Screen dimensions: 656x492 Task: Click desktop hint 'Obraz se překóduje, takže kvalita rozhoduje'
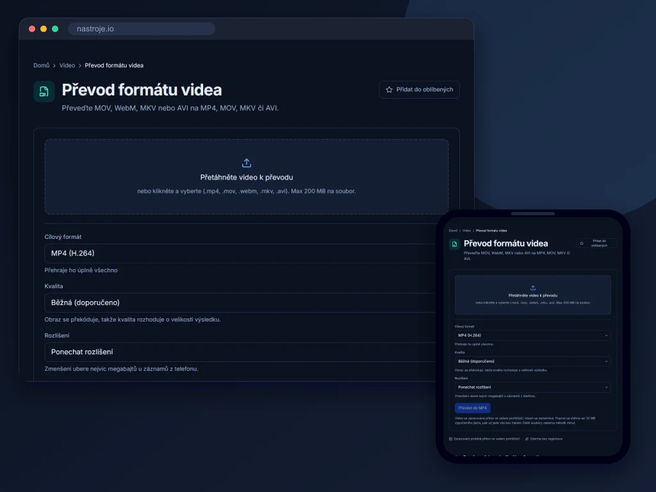tap(133, 320)
